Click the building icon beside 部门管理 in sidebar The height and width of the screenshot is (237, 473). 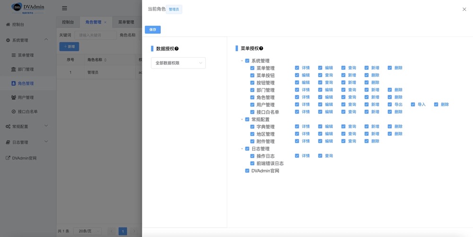pyautogui.click(x=14, y=69)
